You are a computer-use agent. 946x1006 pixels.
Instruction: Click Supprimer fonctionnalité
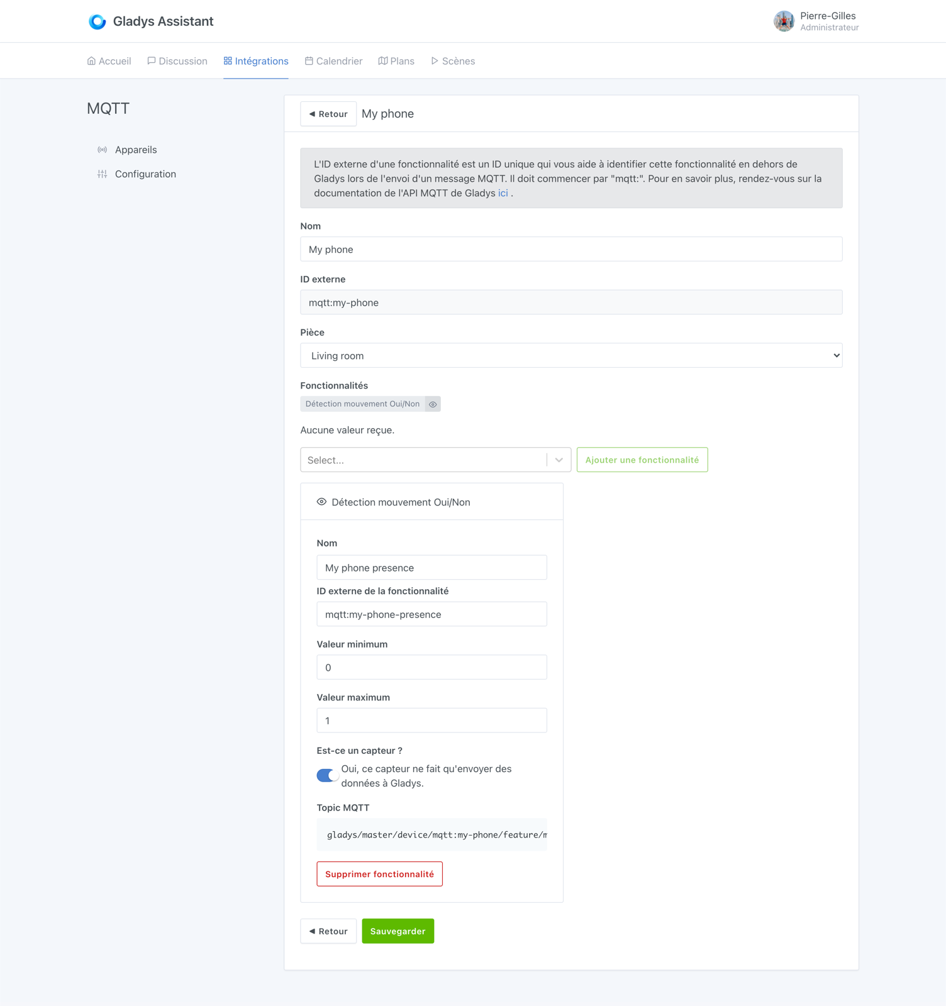coord(379,873)
